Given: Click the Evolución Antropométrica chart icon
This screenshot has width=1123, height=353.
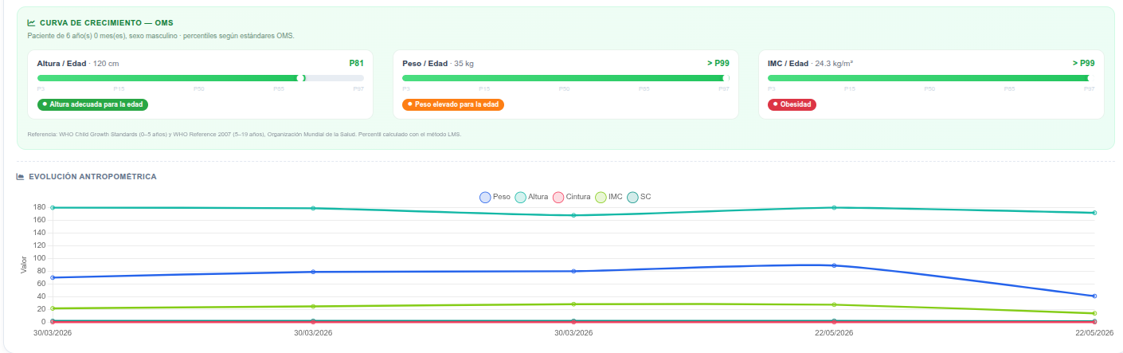Looking at the screenshot, I should (21, 176).
